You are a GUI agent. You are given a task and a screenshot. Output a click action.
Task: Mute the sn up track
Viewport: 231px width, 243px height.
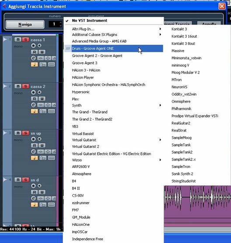click(x=18, y=133)
